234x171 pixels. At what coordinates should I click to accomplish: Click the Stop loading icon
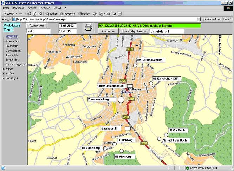[29, 14]
